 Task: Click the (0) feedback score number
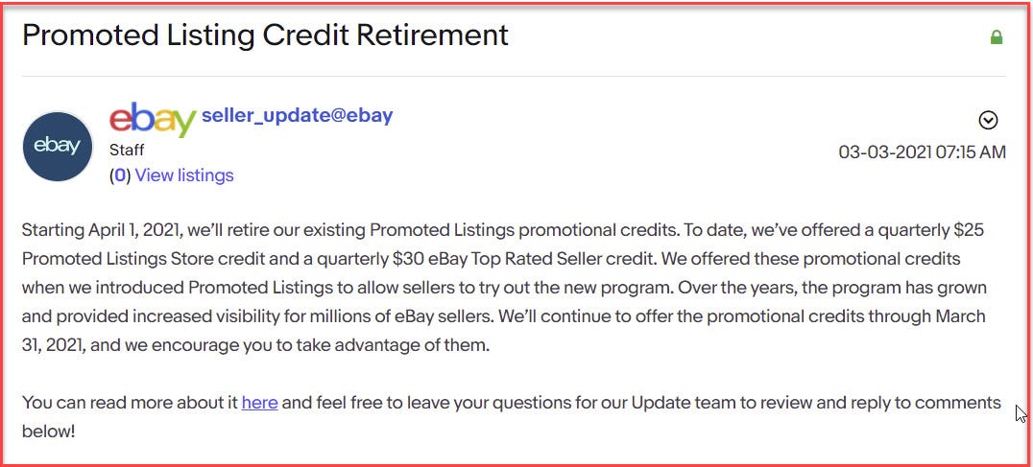point(120,175)
